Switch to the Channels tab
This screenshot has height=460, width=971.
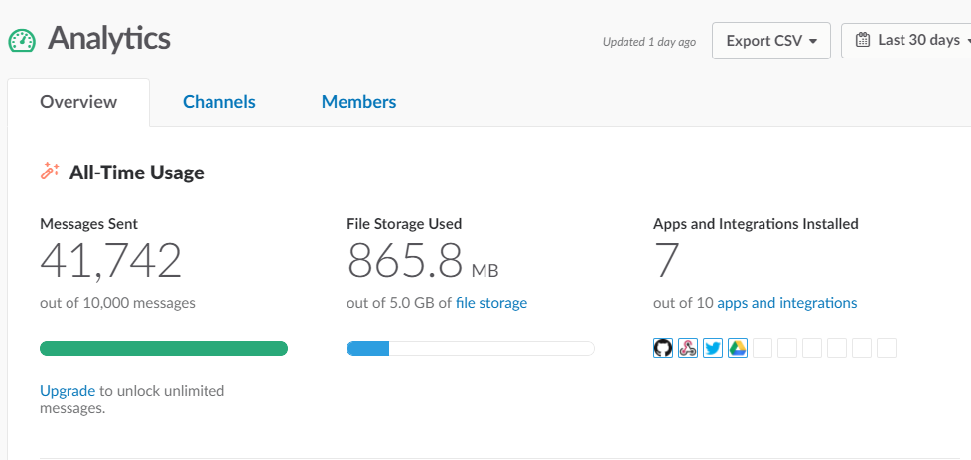click(x=218, y=102)
